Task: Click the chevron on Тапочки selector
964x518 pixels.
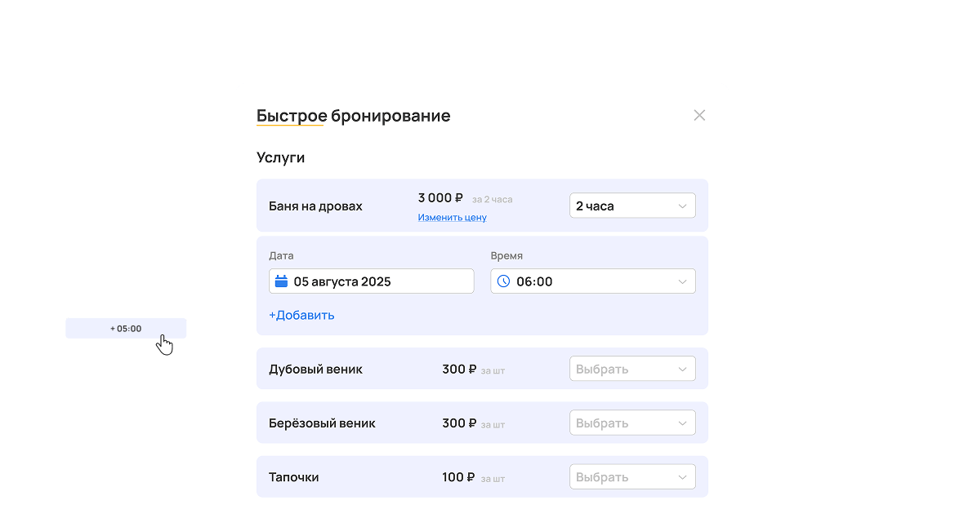Action: click(x=682, y=476)
